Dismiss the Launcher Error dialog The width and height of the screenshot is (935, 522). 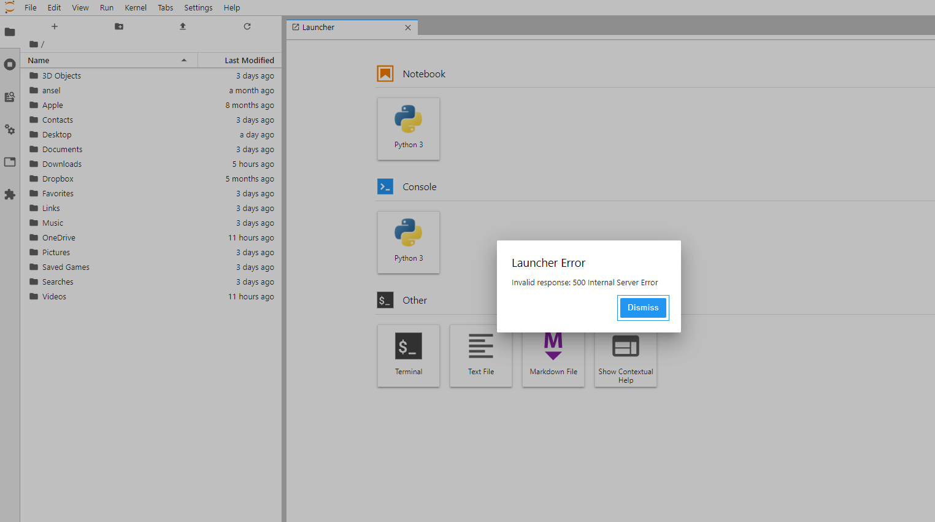point(642,308)
